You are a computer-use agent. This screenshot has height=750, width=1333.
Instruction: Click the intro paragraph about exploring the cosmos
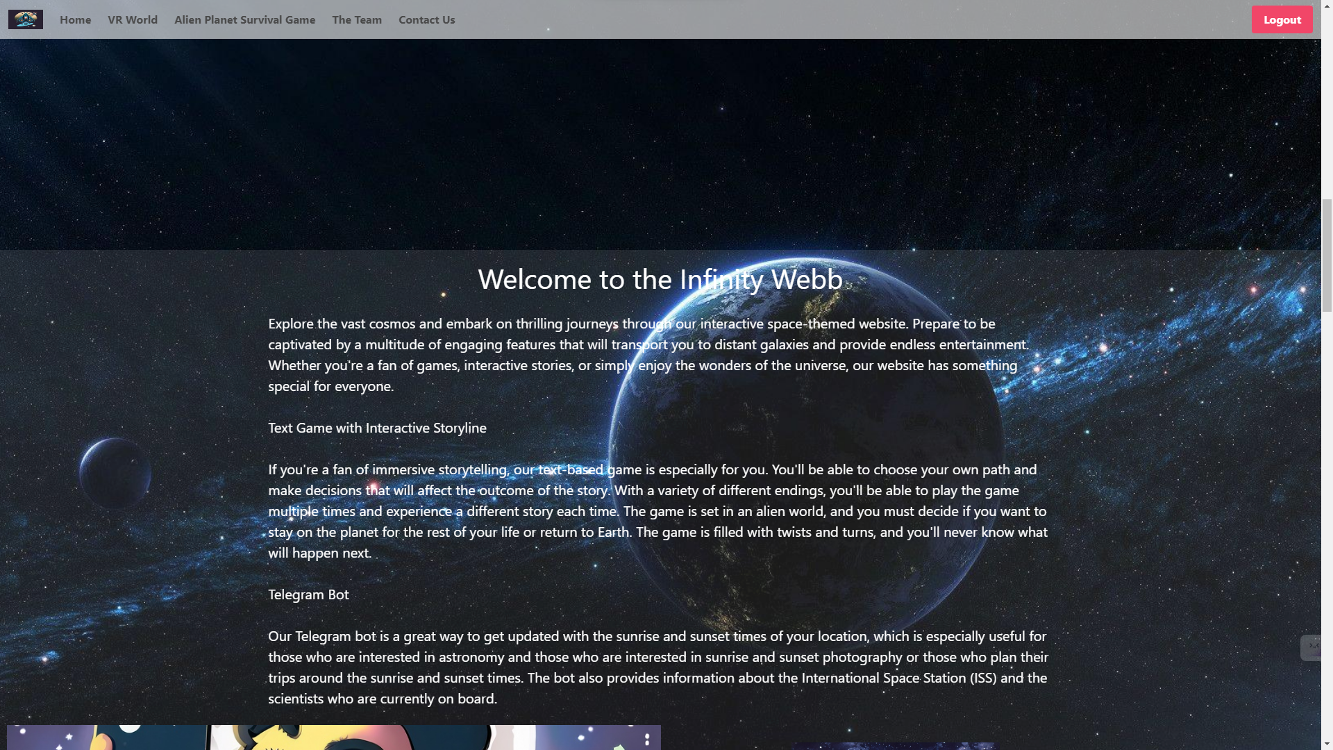click(x=649, y=355)
